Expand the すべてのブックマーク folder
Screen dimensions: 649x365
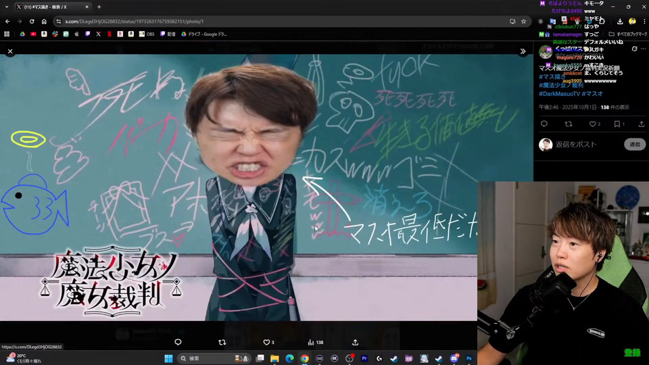click(626, 34)
